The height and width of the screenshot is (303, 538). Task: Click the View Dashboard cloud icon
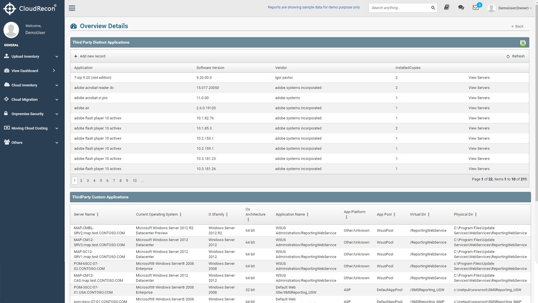pyautogui.click(x=7, y=70)
